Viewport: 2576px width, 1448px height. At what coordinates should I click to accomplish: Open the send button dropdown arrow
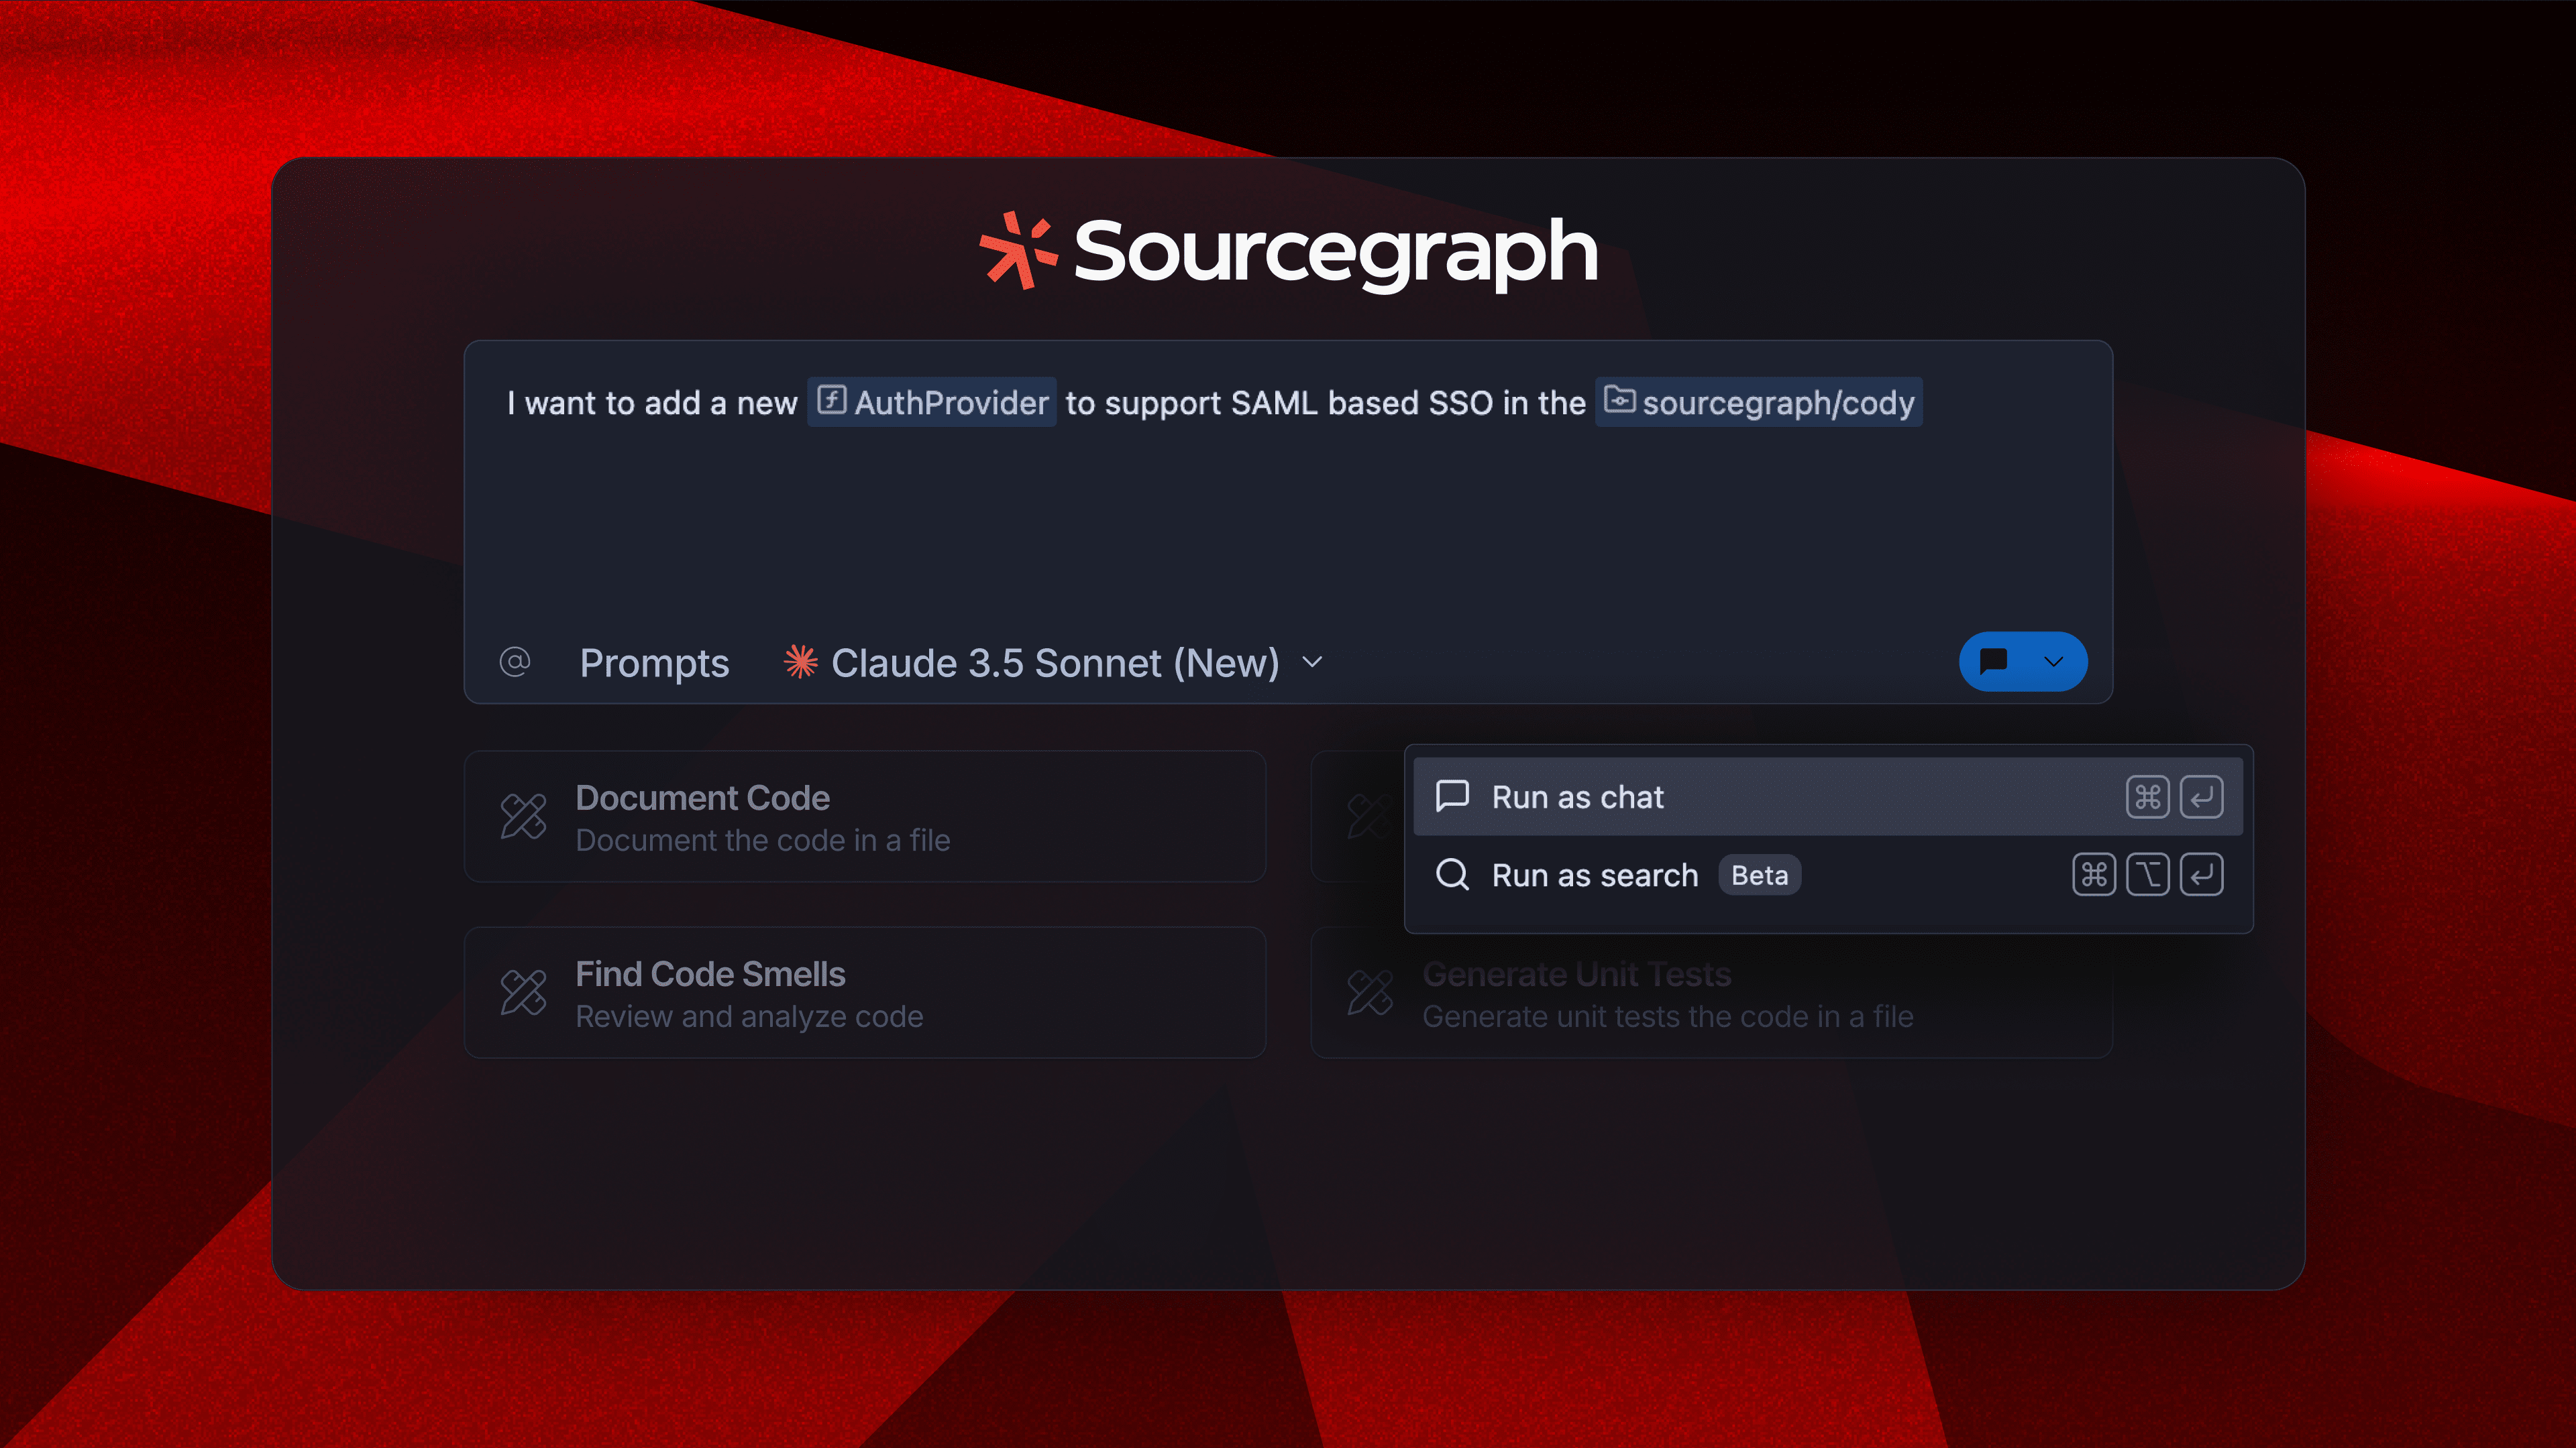click(2054, 662)
